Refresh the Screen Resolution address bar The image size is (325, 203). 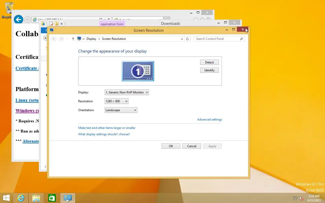click(187, 39)
